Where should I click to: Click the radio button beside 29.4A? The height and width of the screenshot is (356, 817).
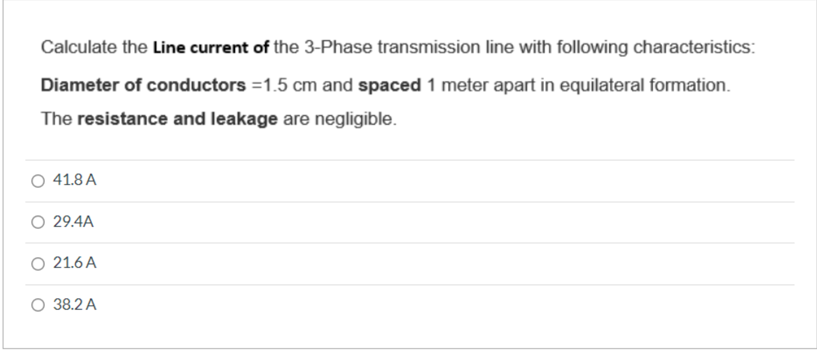[38, 220]
